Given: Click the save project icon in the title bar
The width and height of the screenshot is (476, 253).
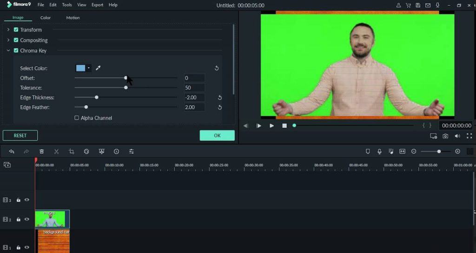Looking at the screenshot, I should pos(418,5).
